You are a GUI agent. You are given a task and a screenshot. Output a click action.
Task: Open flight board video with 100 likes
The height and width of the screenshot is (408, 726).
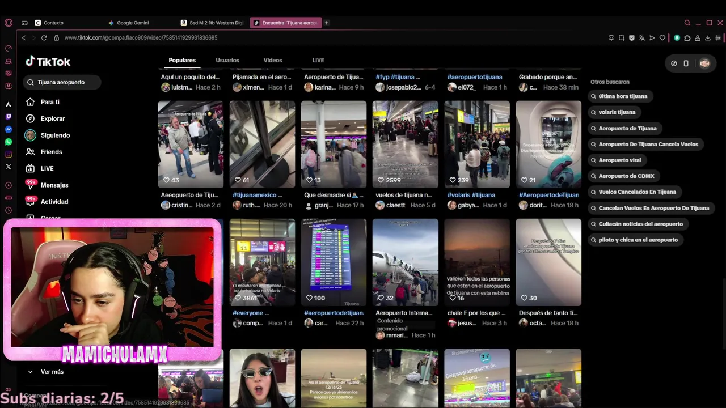pos(334,262)
